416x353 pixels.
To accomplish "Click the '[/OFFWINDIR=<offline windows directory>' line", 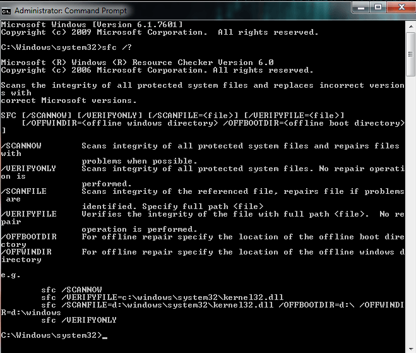I will pos(213,123).
